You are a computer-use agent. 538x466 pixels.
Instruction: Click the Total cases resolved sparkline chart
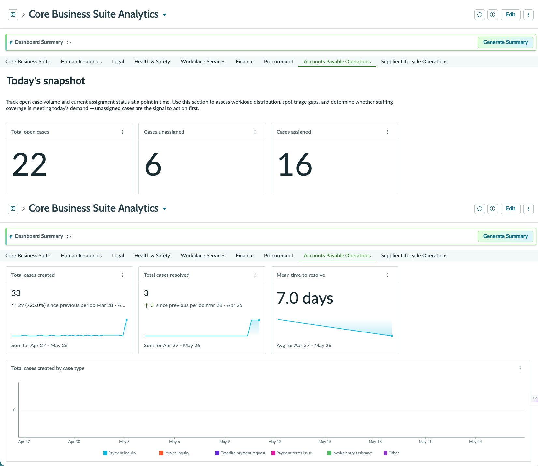[x=202, y=328]
